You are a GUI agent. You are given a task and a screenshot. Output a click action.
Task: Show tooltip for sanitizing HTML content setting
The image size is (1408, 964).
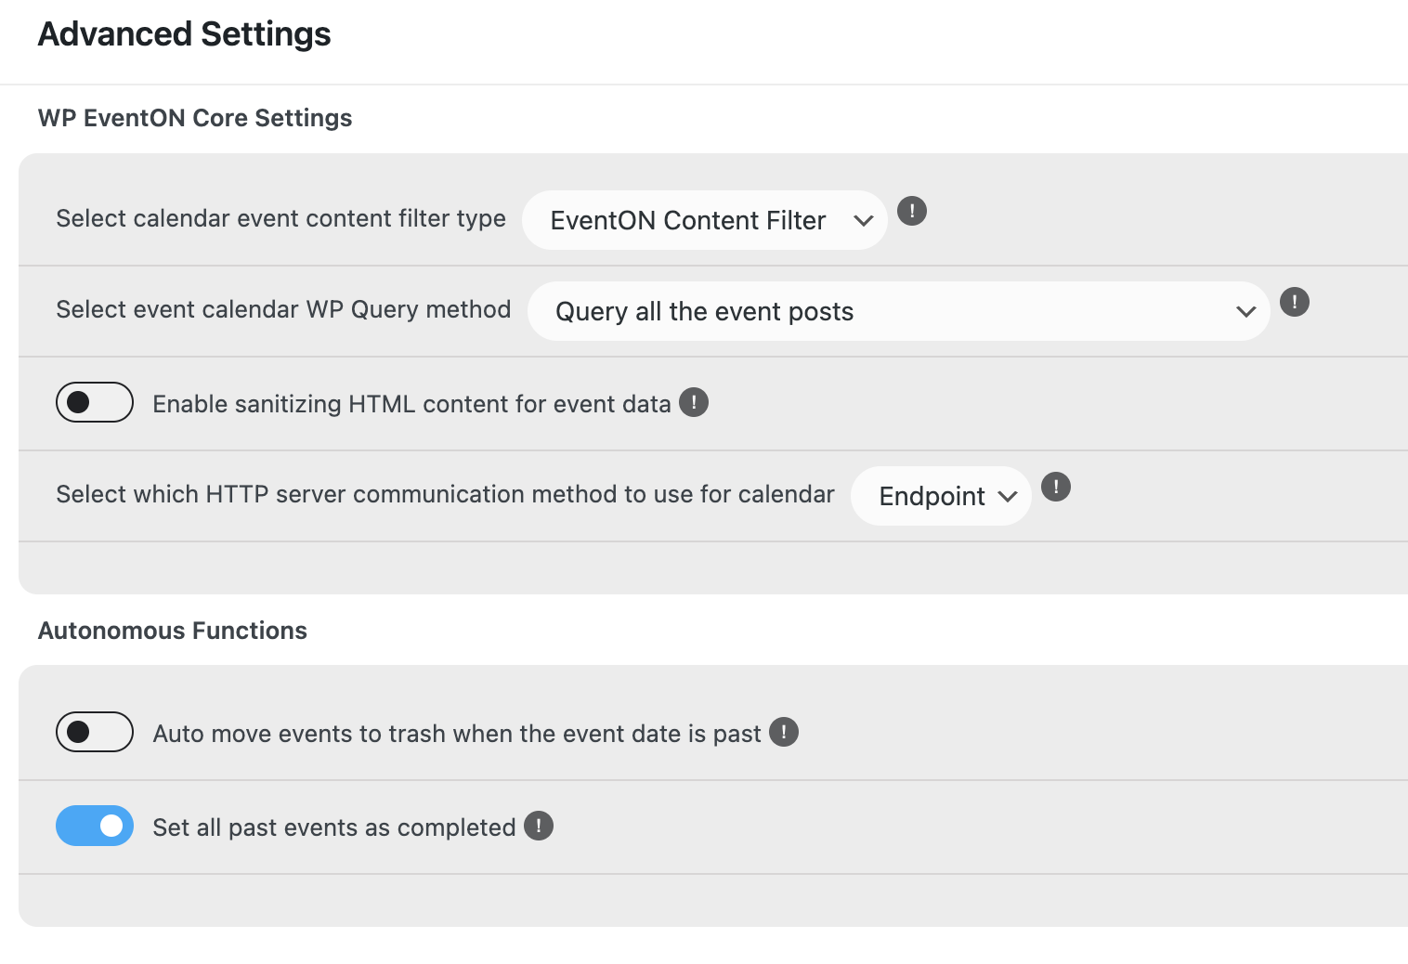click(694, 402)
